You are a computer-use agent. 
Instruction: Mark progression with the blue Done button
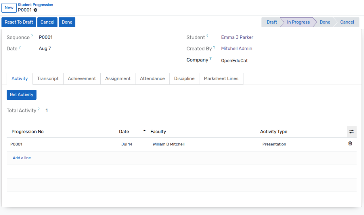click(67, 22)
